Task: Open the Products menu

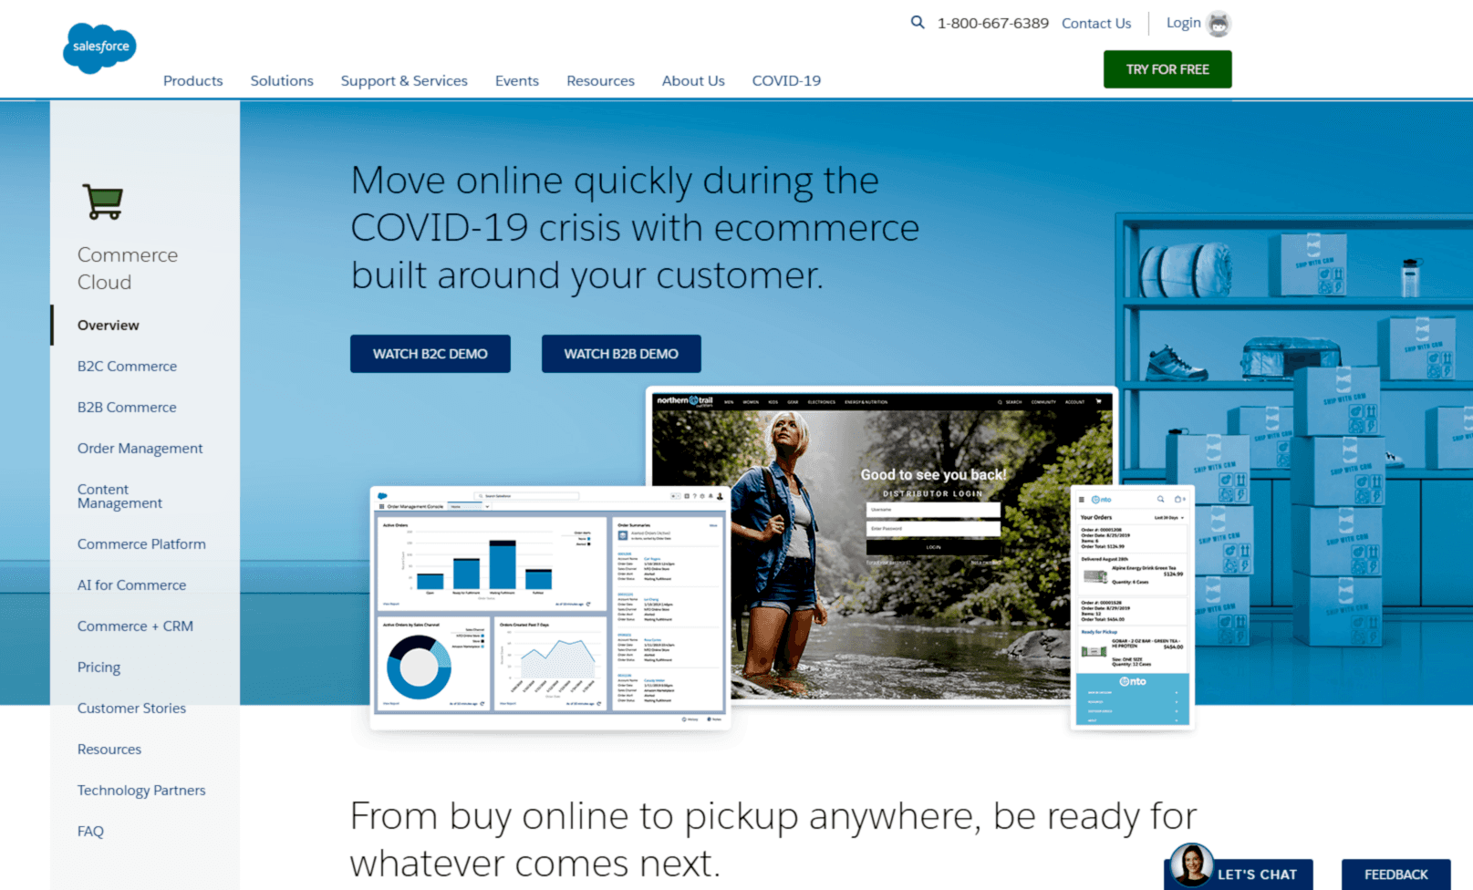Action: (192, 80)
